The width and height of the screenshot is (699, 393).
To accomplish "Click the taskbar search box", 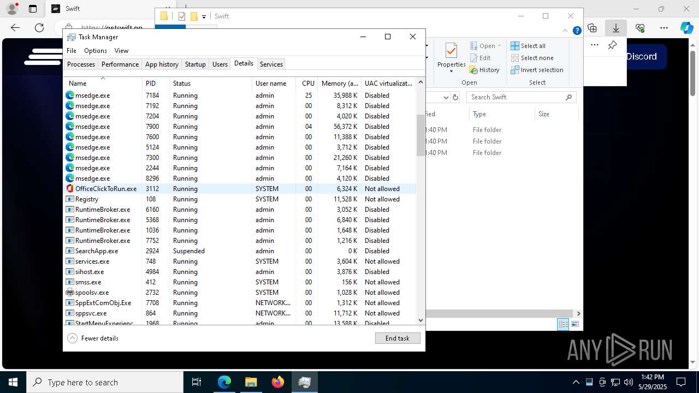I will [x=105, y=382].
